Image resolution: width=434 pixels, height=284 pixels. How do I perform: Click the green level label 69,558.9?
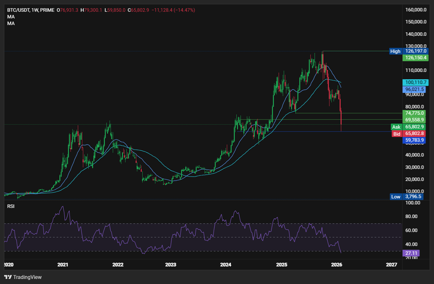click(414, 119)
